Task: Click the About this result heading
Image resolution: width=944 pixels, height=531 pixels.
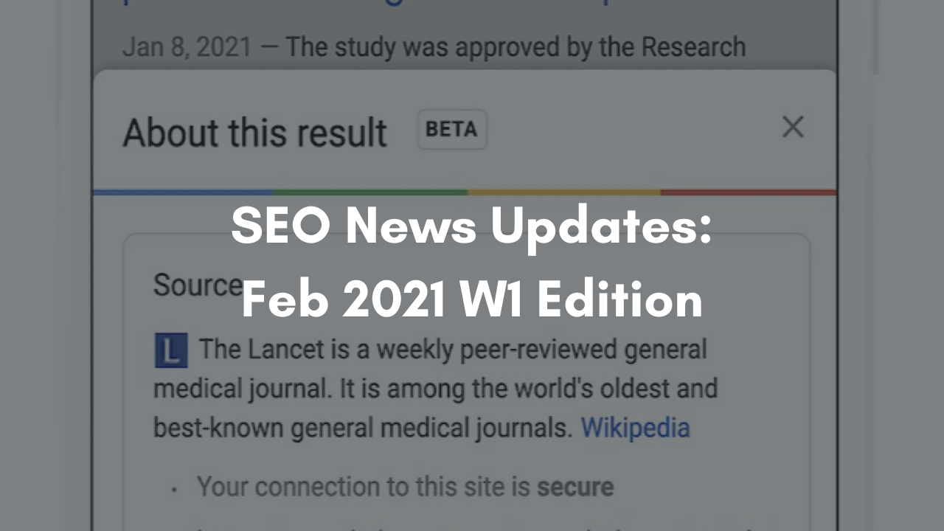Action: (254, 133)
